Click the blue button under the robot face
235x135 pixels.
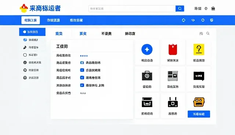[199, 114]
